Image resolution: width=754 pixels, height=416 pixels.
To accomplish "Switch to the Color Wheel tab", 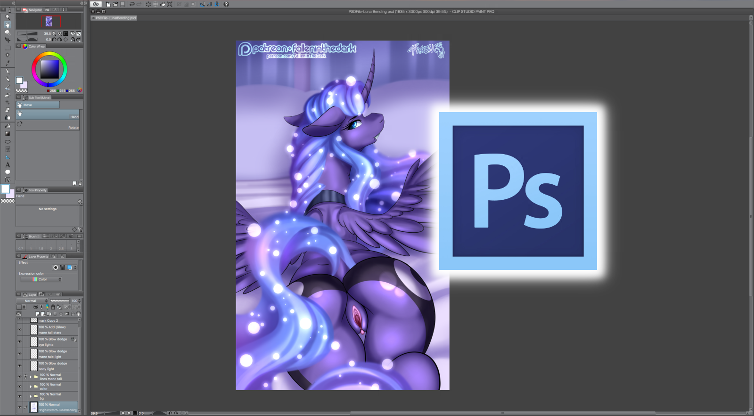I will coord(34,46).
